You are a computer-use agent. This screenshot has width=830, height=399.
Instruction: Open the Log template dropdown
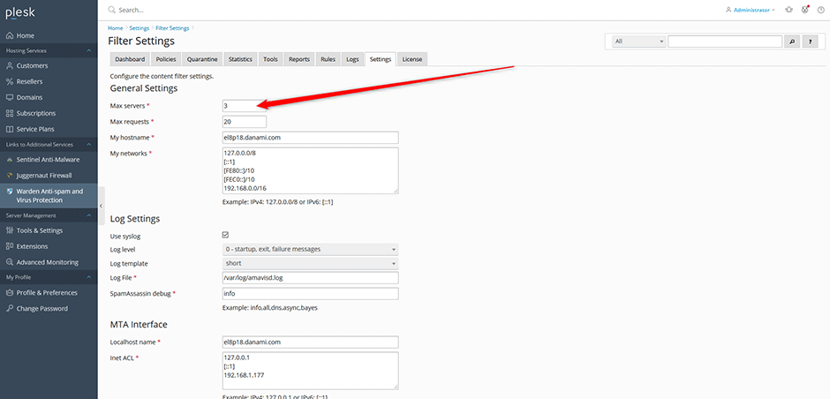310,264
